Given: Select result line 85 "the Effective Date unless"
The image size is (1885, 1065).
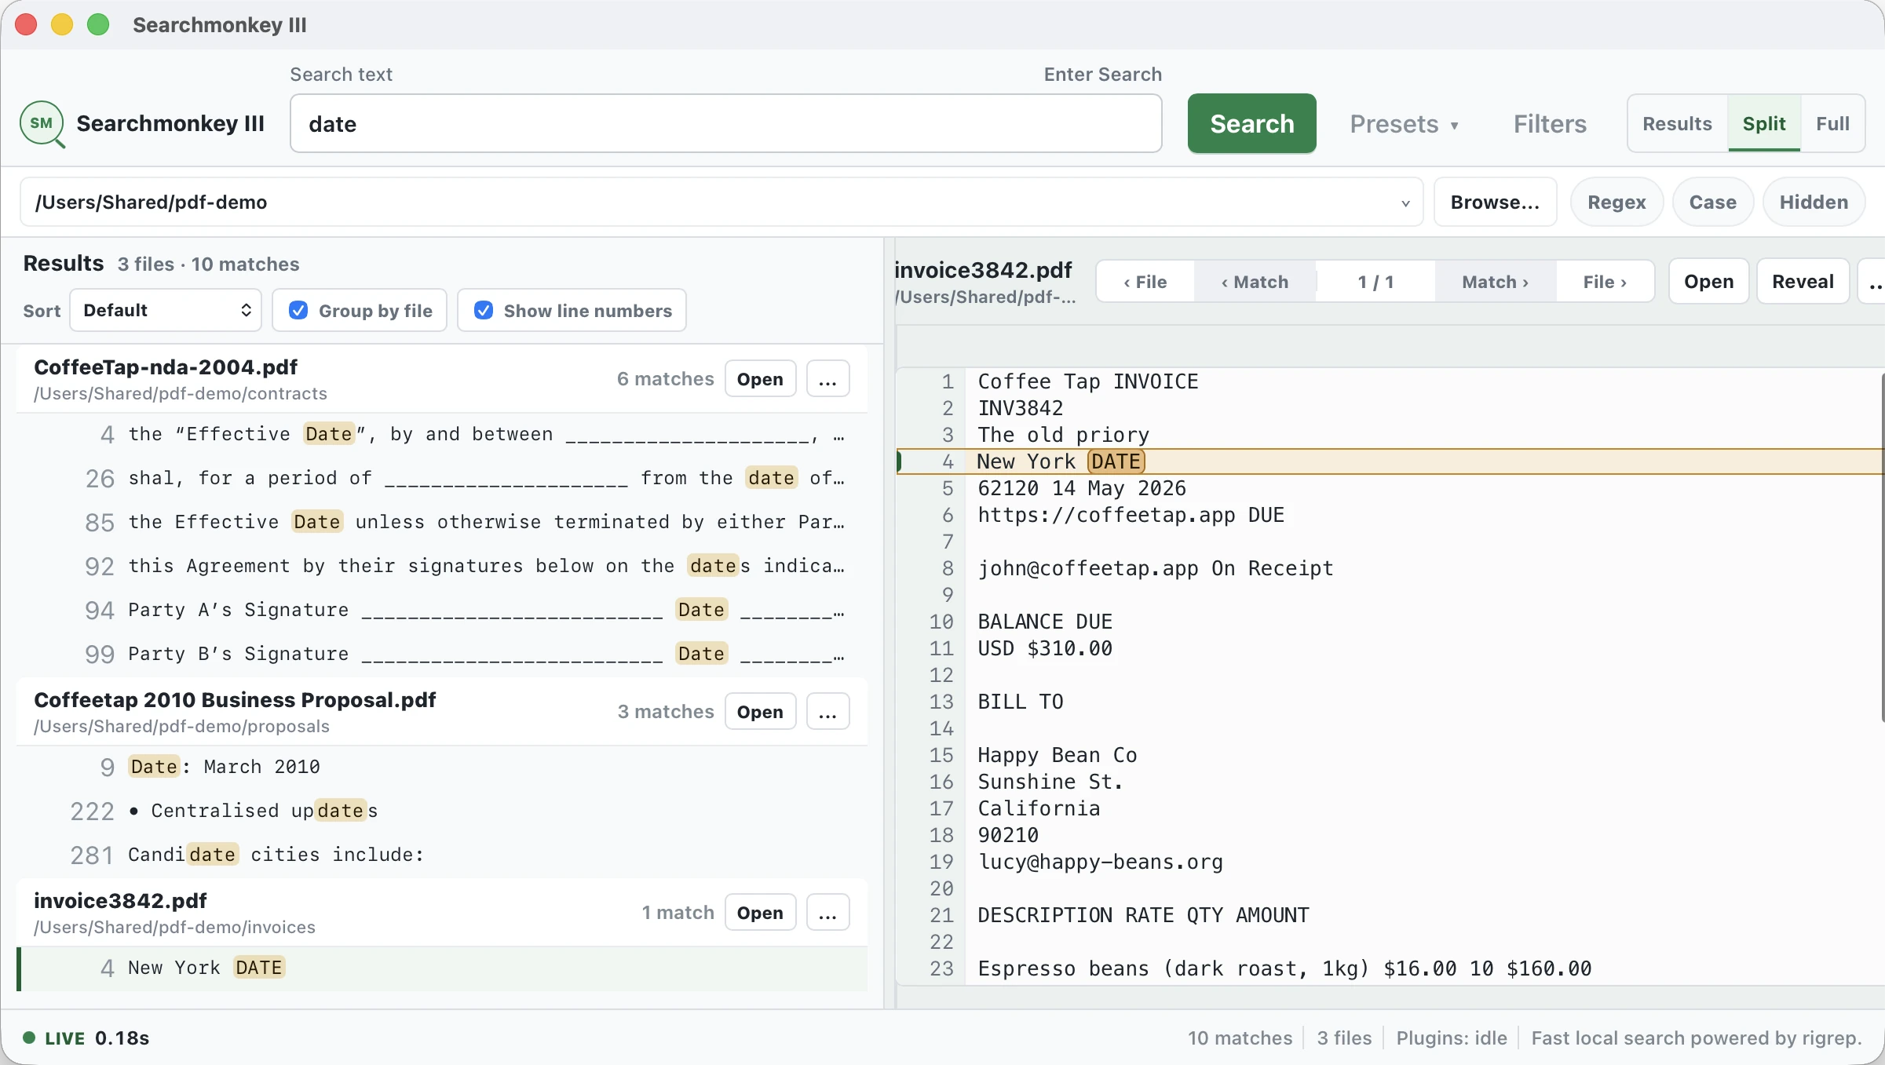Looking at the screenshot, I should [442, 523].
